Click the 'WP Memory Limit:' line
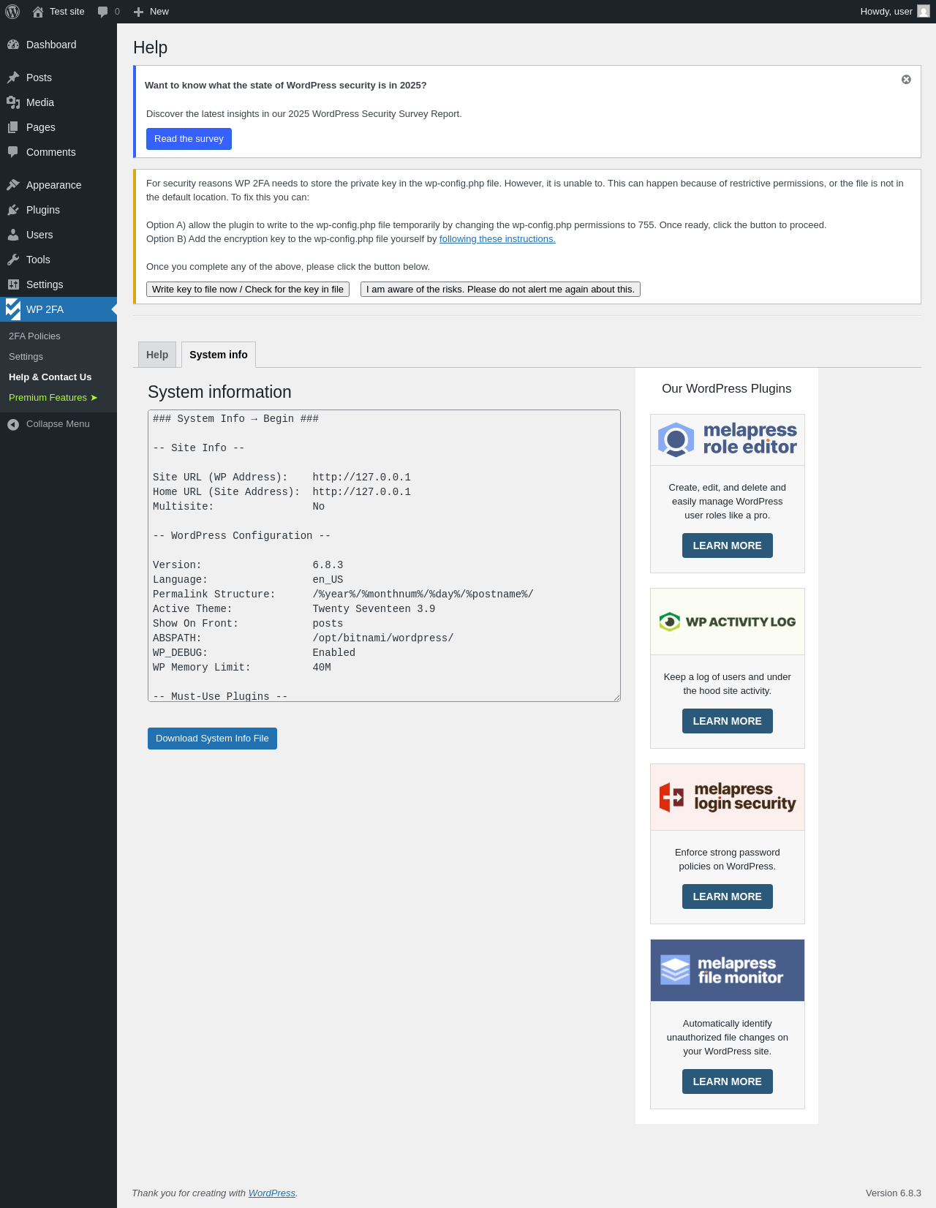This screenshot has height=1208, width=936. coord(242,668)
